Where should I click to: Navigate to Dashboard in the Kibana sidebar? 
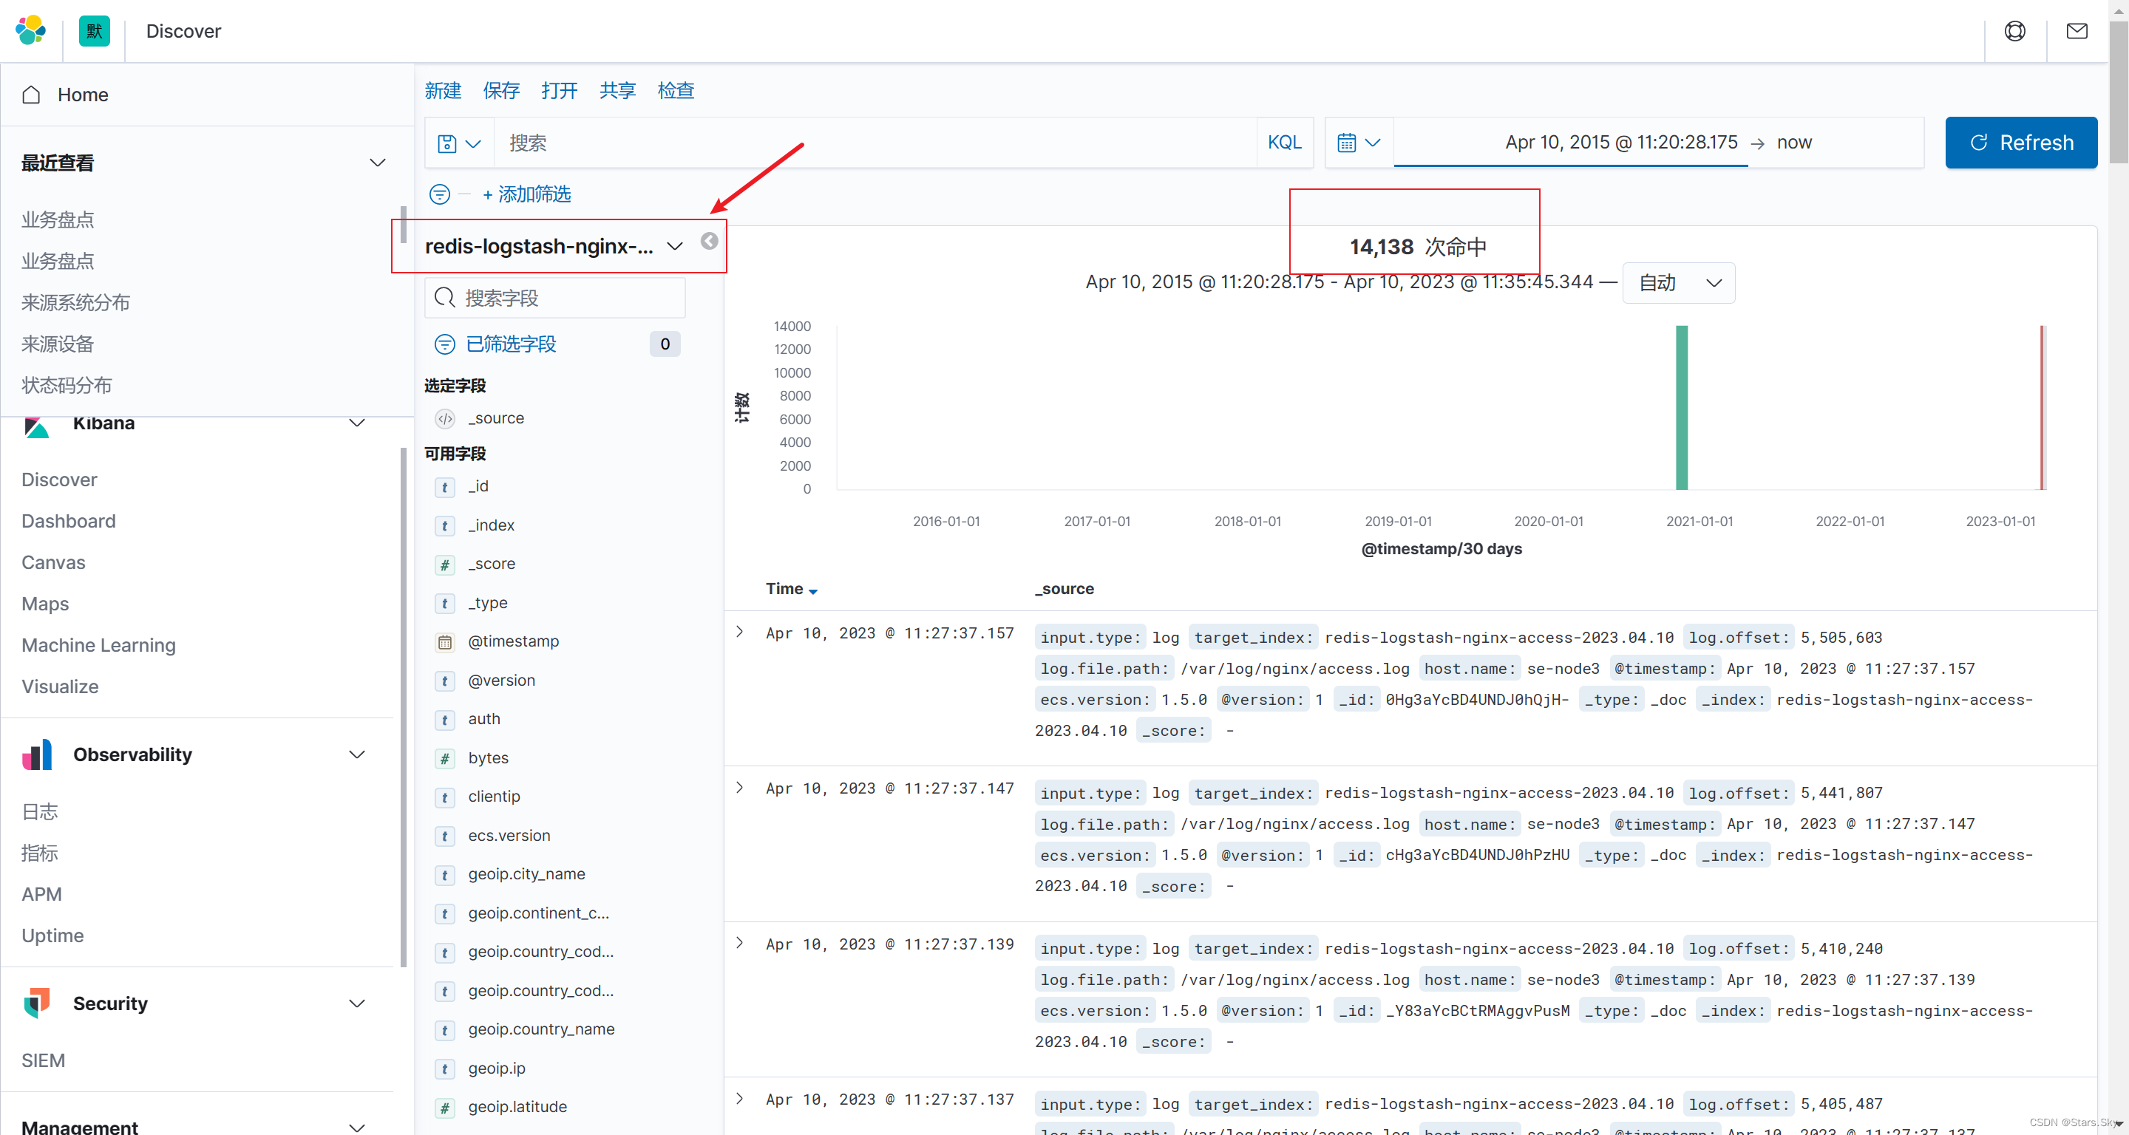tap(68, 520)
